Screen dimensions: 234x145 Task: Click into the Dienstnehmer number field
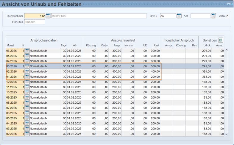pos(35,16)
